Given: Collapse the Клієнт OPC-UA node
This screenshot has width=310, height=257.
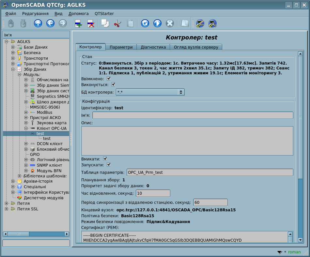Looking at the screenshot, I should point(26,128).
